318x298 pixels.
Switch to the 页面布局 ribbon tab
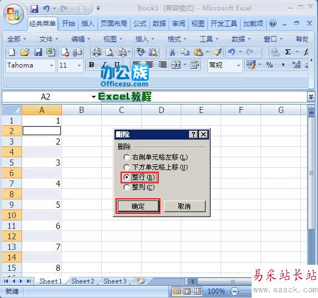pos(114,24)
